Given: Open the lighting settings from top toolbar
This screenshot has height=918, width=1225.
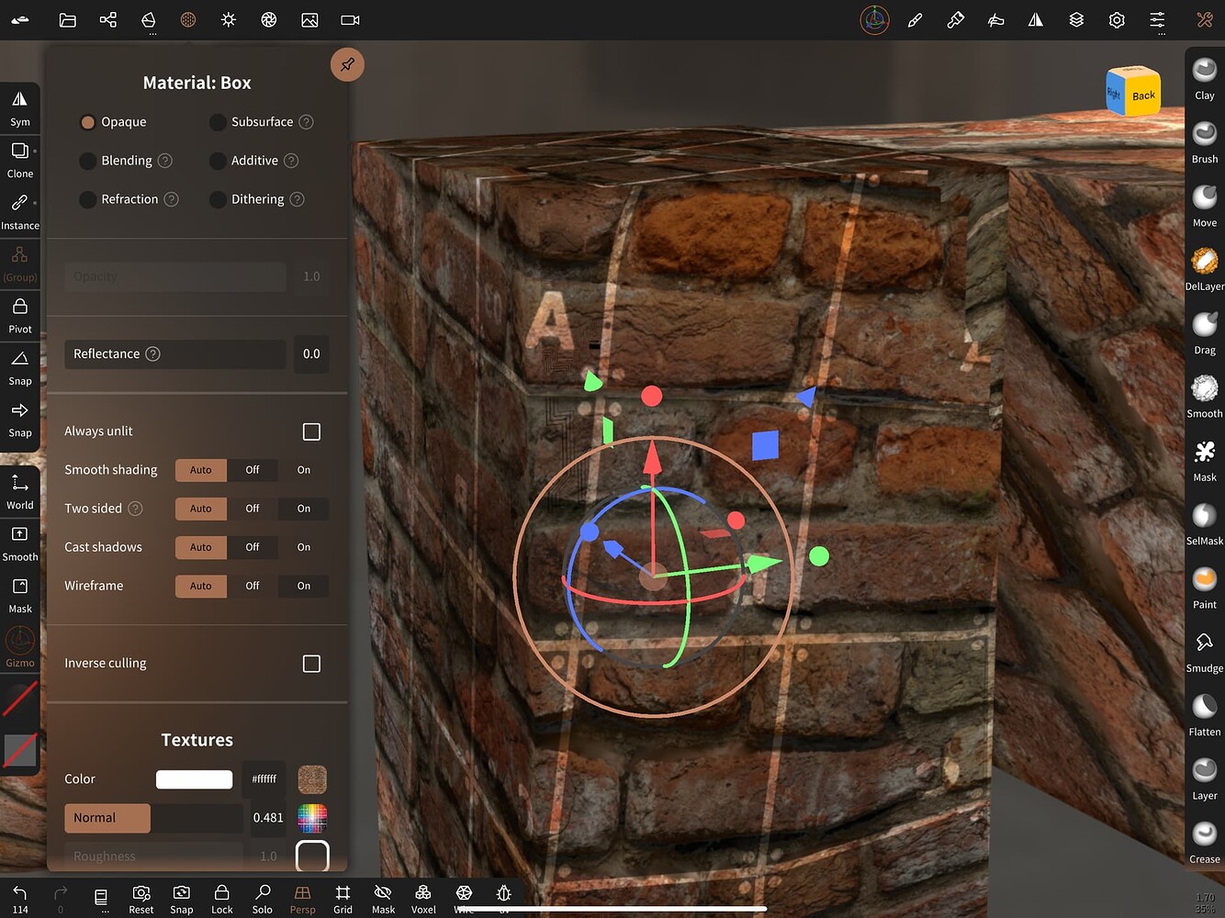Looking at the screenshot, I should 229,19.
